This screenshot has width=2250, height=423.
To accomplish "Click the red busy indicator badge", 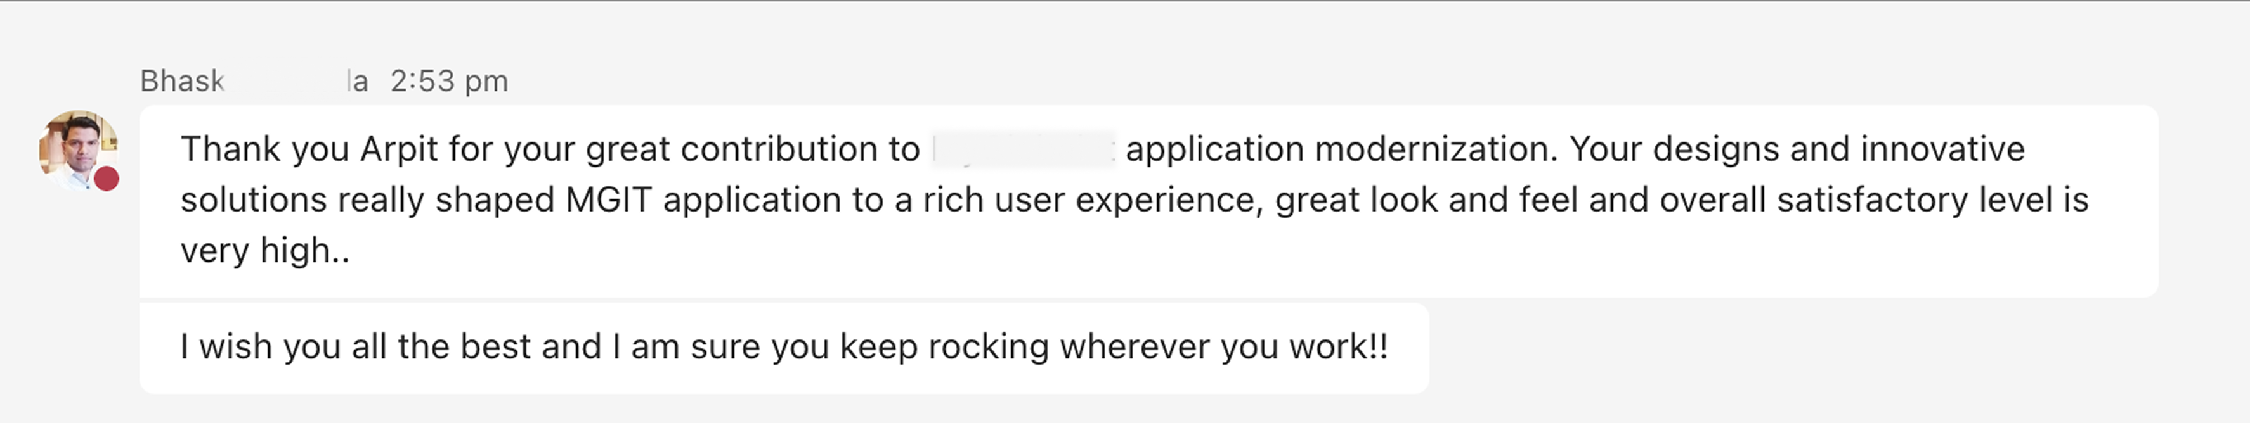I will (x=108, y=178).
